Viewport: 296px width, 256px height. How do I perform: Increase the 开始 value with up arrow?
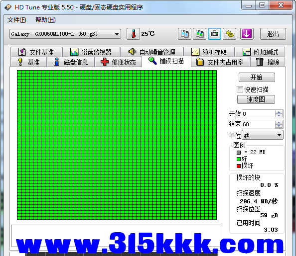coord(279,112)
